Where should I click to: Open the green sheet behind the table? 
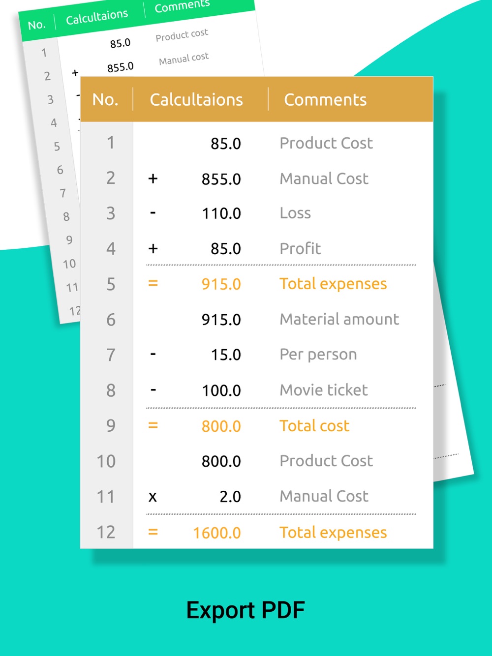coord(143,39)
